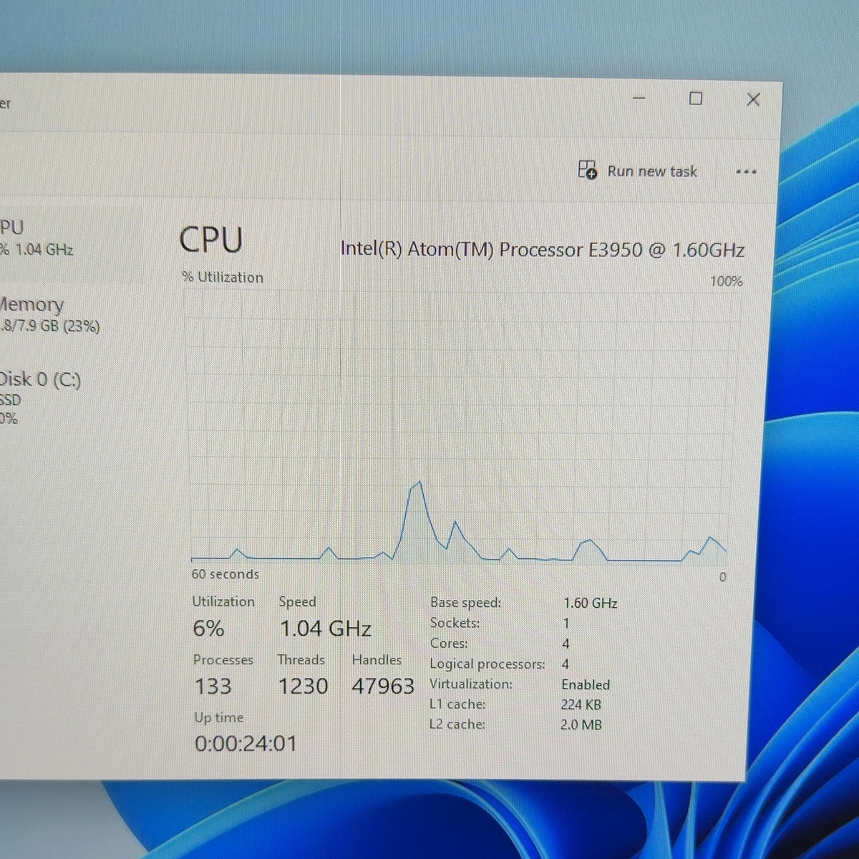This screenshot has height=859, width=859.
Task: Click the large CPU heading
Action: [x=211, y=240]
